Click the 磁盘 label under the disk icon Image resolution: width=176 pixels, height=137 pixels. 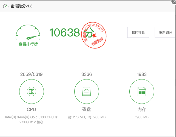(x=87, y=109)
